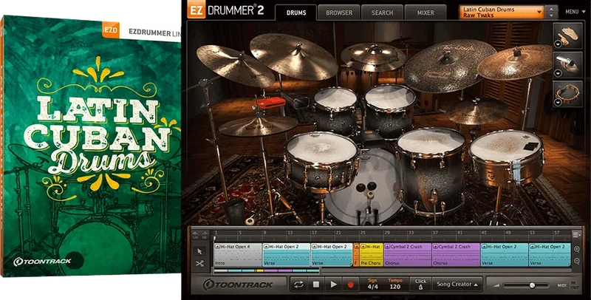
Task: Select the small orange Fill block
Action: coord(356,255)
